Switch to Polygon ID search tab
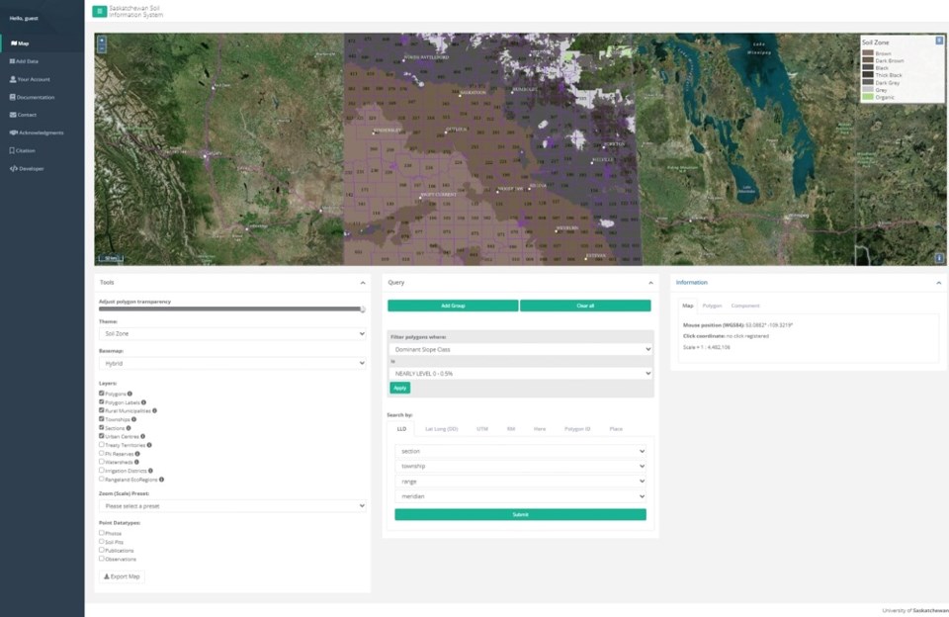The image size is (949, 617). (577, 429)
